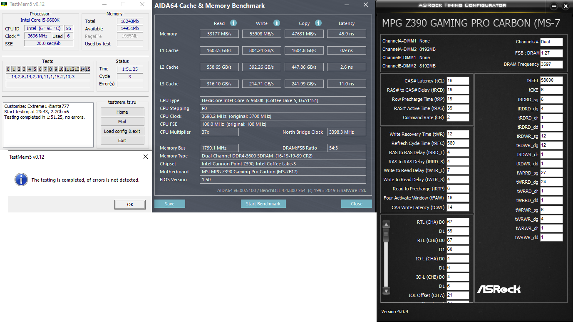Save the AIDA64 benchmark results
The image size is (573, 322).
(170, 204)
